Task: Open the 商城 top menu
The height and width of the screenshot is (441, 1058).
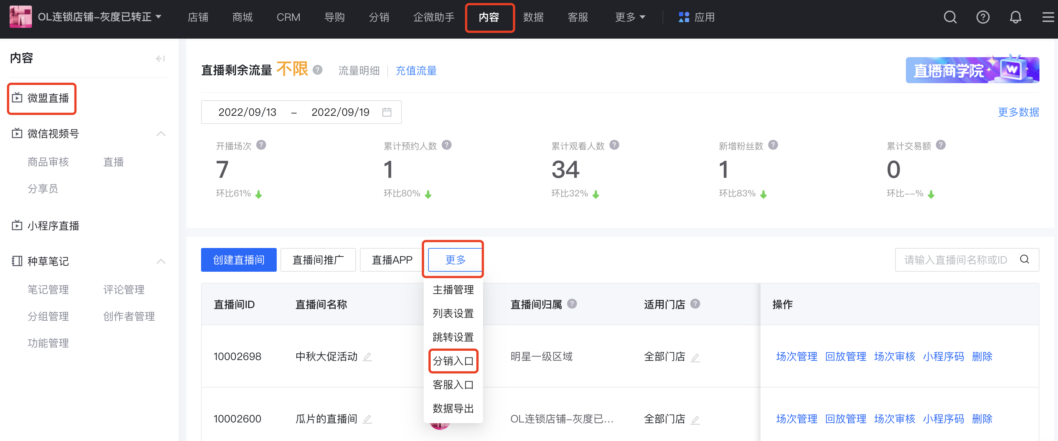Action: [242, 17]
